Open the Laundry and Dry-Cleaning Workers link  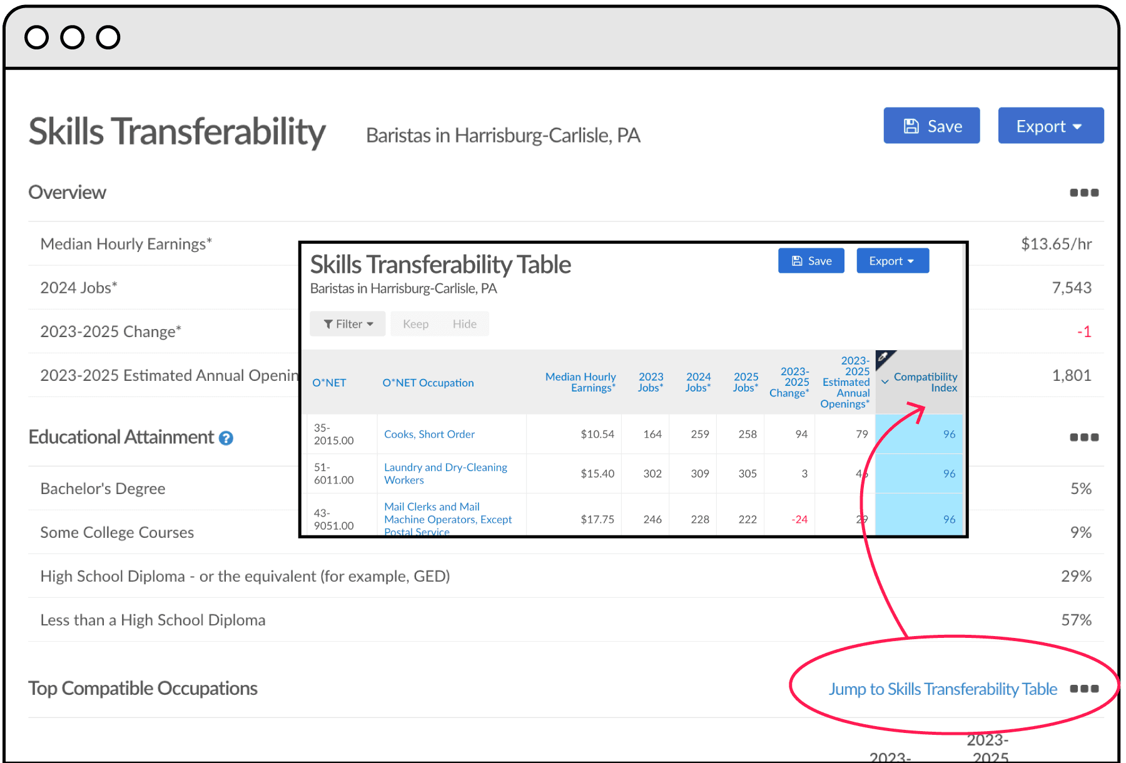445,473
